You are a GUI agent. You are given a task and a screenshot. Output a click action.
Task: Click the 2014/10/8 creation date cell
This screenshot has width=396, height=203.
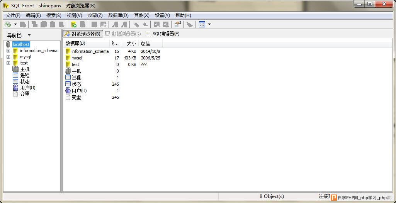(x=151, y=51)
